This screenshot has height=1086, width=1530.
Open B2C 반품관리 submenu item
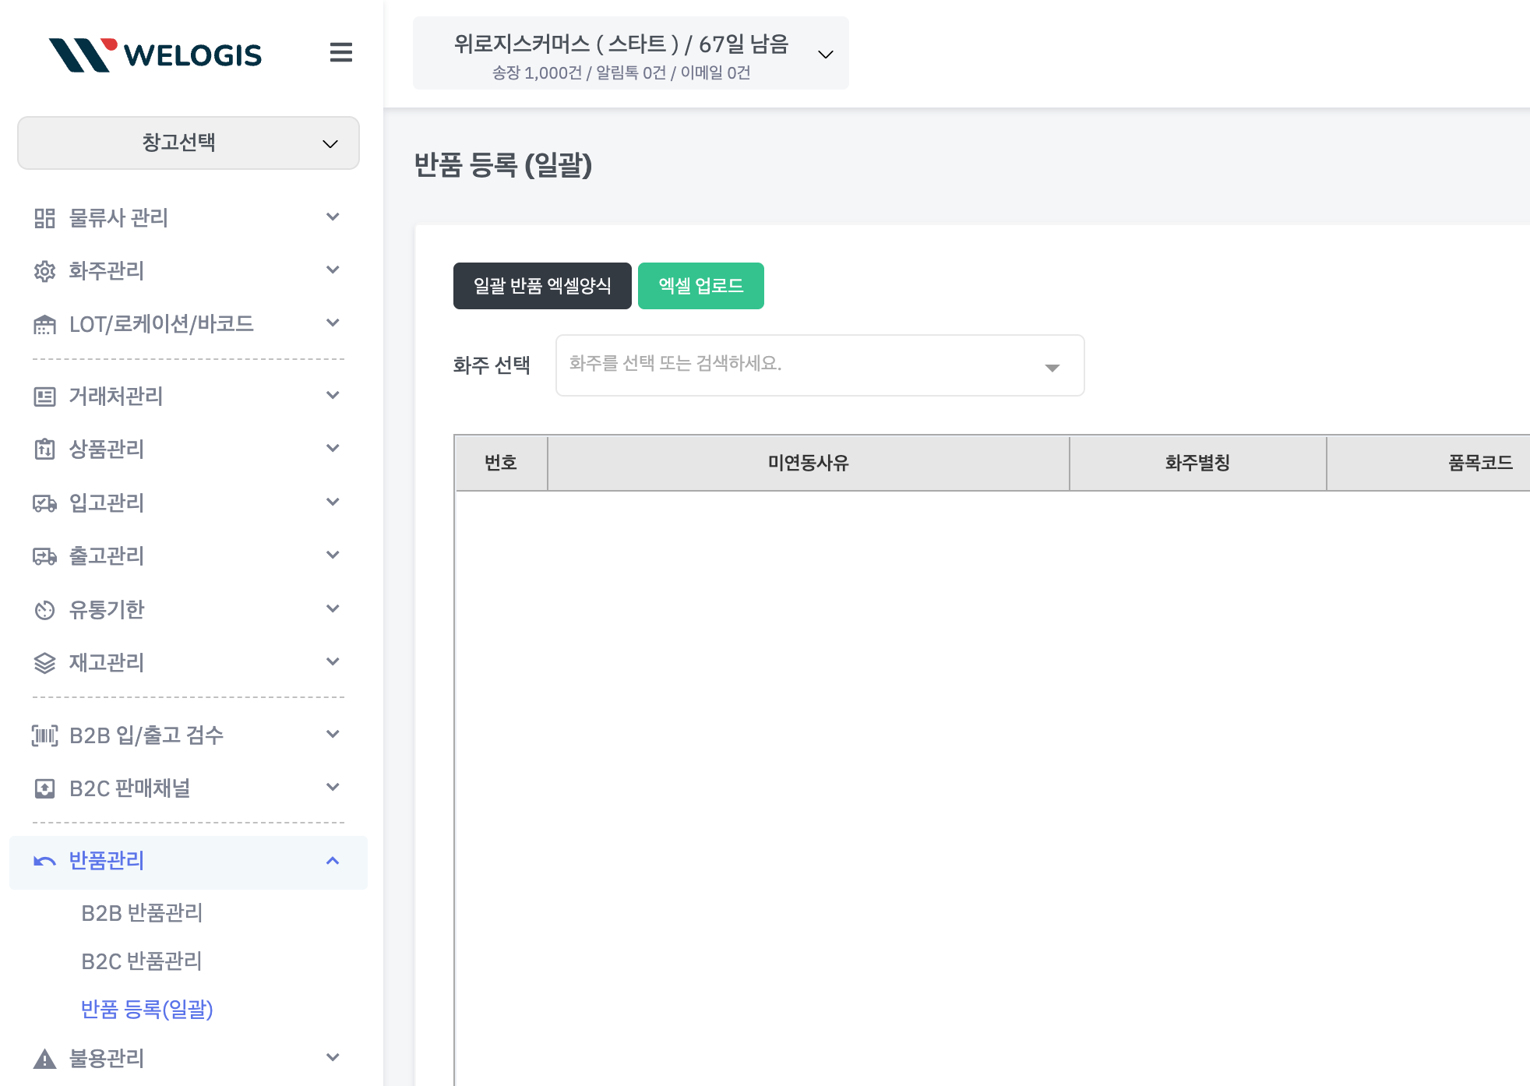[142, 961]
